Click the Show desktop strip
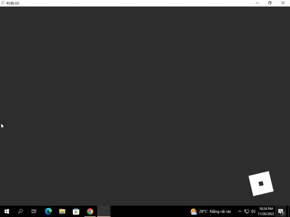This screenshot has height=217, width=290. coord(289,211)
